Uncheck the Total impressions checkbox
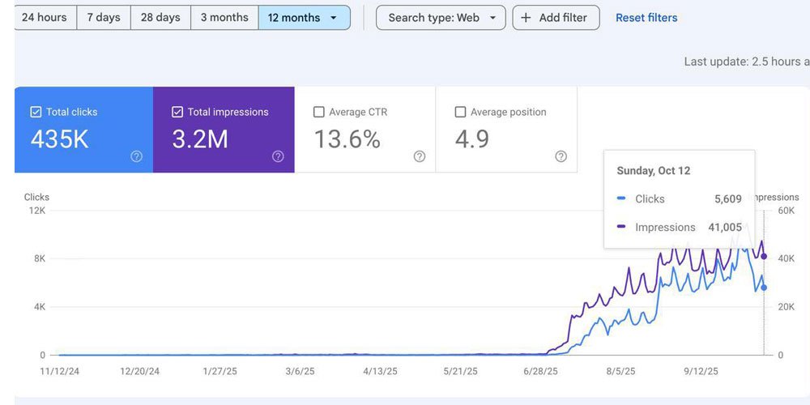The image size is (810, 405). coord(177,112)
